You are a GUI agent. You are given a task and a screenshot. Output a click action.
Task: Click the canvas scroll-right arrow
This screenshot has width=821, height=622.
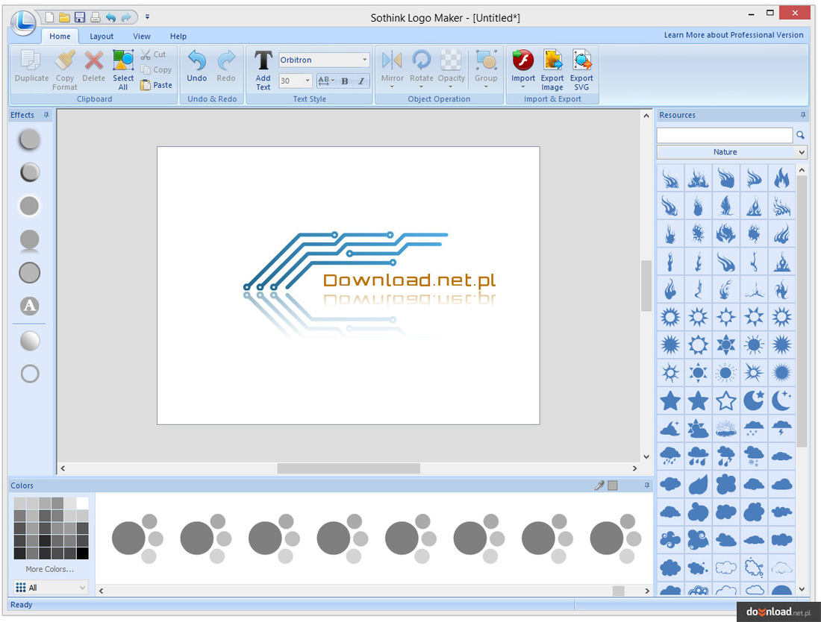[x=634, y=468]
